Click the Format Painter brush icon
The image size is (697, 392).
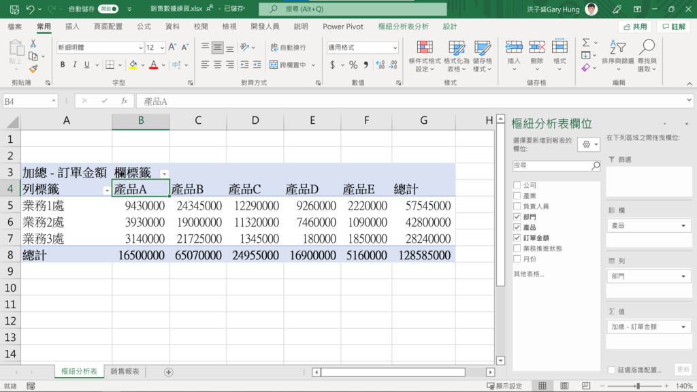(33, 69)
